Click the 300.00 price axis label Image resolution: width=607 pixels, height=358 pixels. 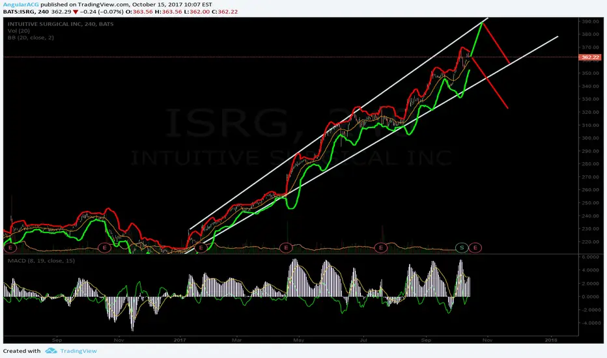591,138
